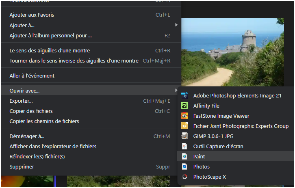Expand the 'Ajouter à...' submenu arrow

tap(176, 25)
